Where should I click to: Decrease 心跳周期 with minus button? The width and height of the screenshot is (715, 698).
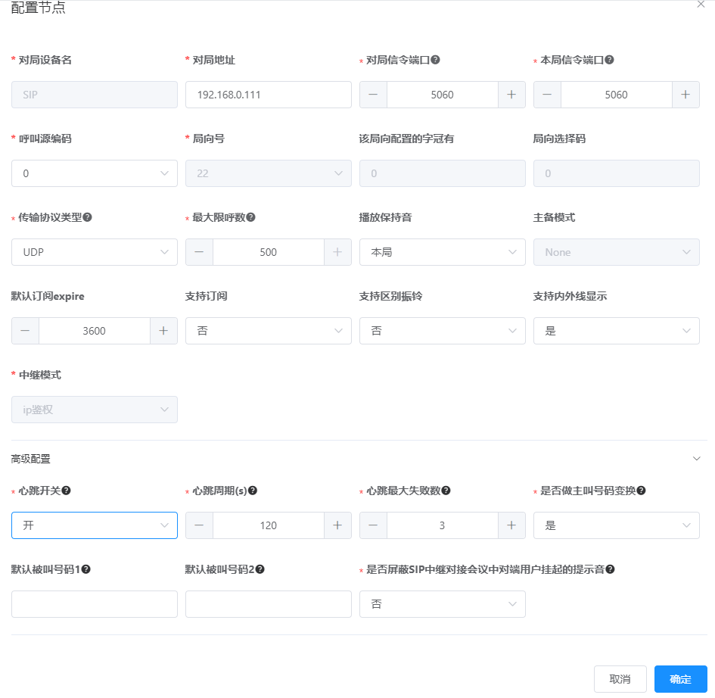tap(198, 525)
